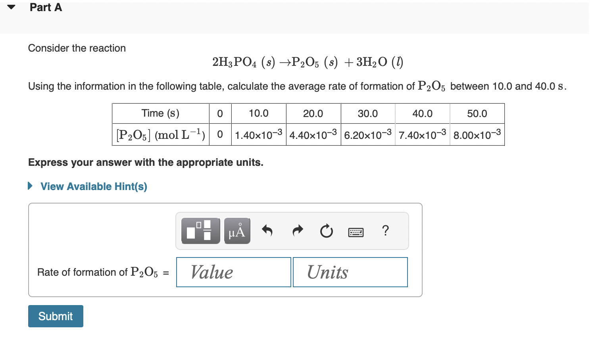Reset the answer with the refresh icon
Viewport: 596px width, 338px height.
click(x=326, y=231)
